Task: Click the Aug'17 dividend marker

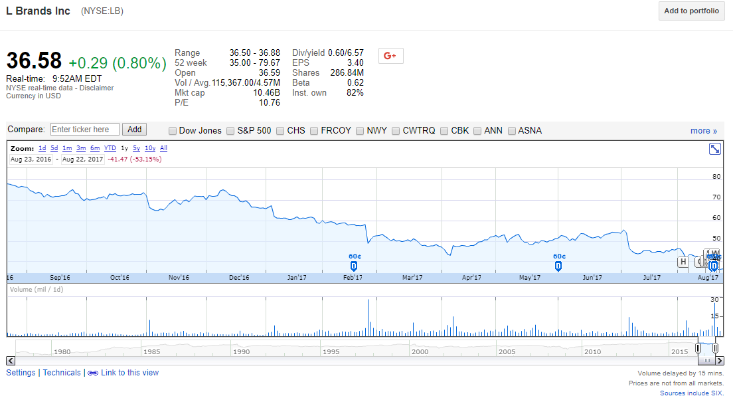Action: [x=713, y=266]
